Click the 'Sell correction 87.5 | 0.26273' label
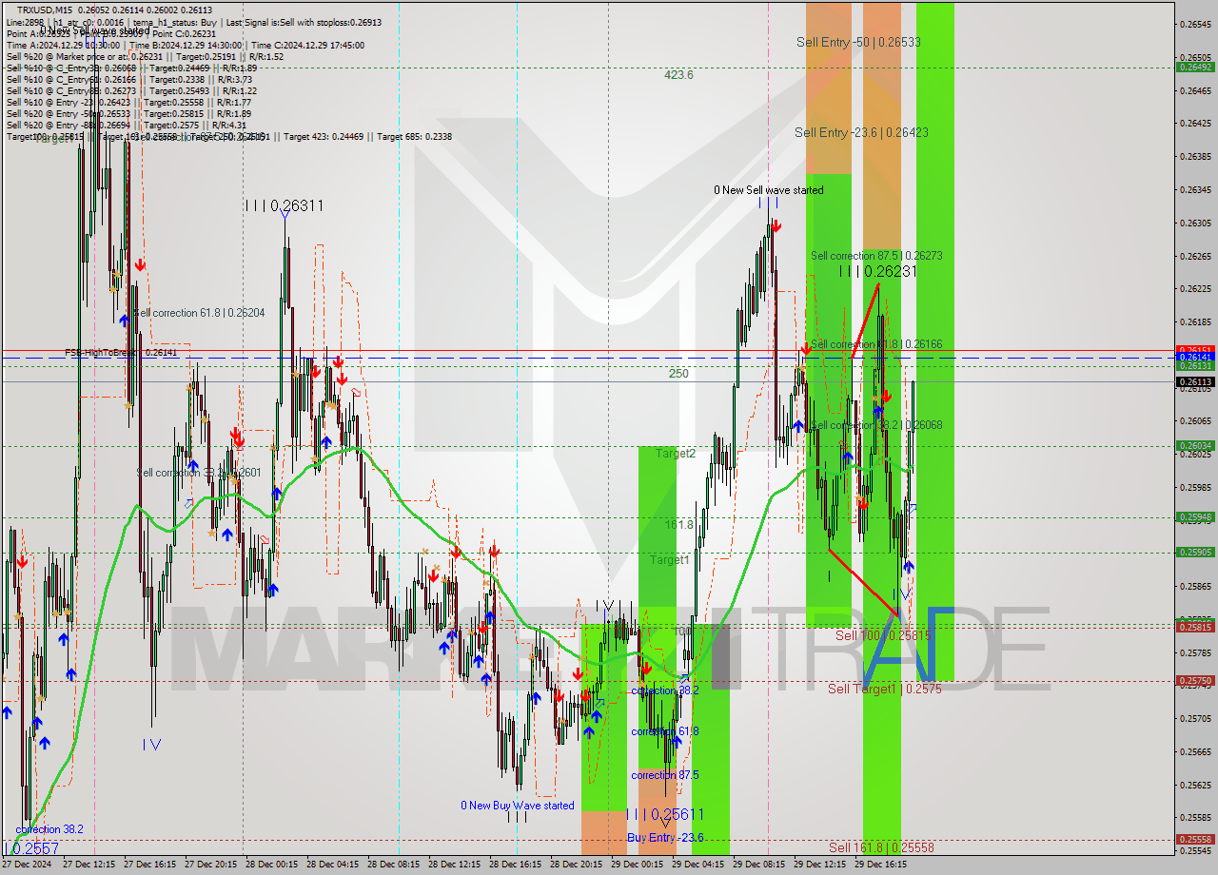 pos(876,256)
